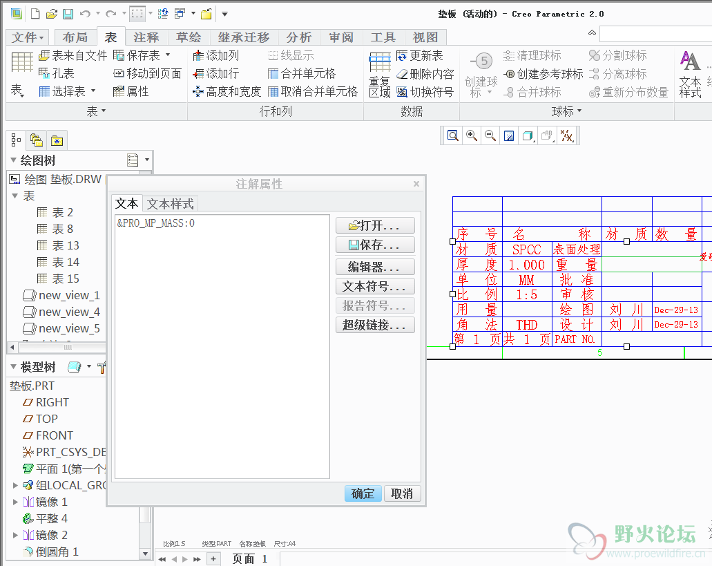Image resolution: width=712 pixels, height=566 pixels.
Task: Open the 文本样式 tab in dialog
Action: [171, 204]
